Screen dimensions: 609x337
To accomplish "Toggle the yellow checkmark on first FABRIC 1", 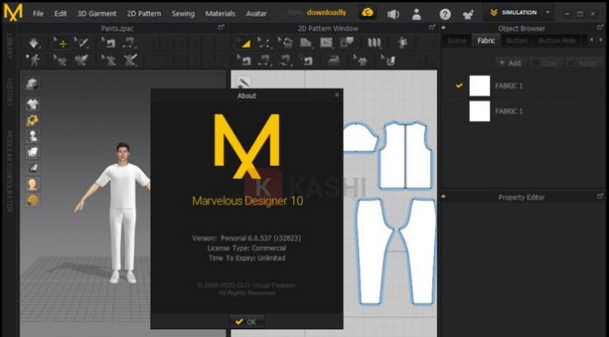I will click(x=459, y=86).
